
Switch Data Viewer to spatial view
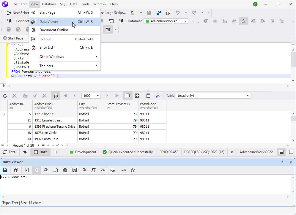pos(113,170)
